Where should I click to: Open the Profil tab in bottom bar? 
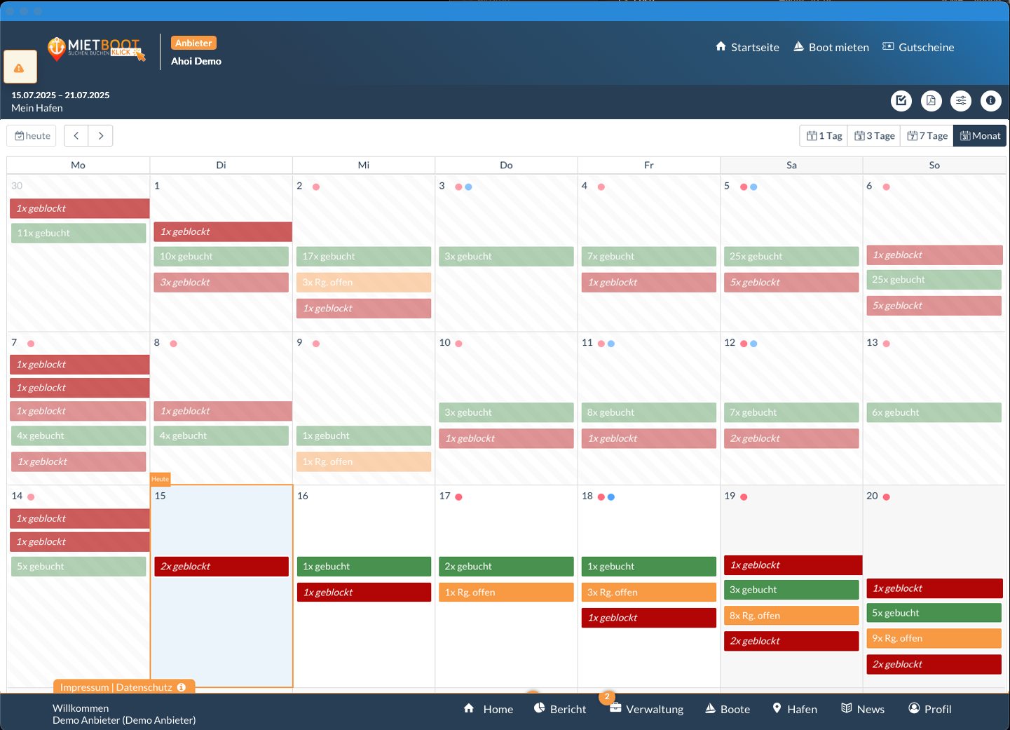pos(929,709)
